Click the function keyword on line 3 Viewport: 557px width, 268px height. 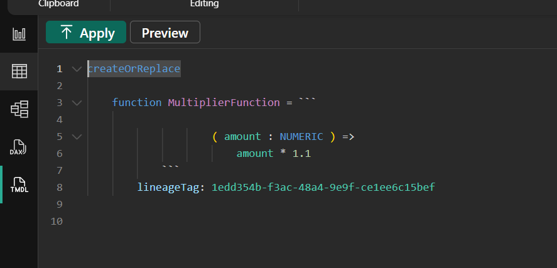coord(137,102)
